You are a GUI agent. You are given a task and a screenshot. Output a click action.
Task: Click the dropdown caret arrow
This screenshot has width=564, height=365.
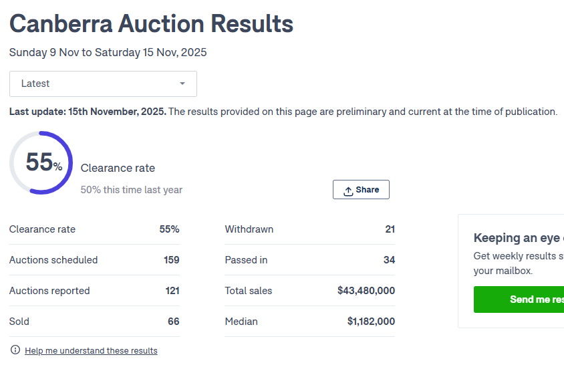click(182, 84)
